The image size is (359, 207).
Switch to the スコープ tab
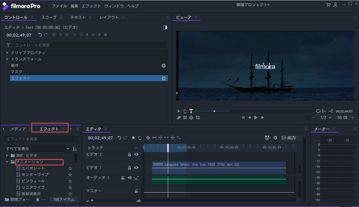[x=49, y=18]
